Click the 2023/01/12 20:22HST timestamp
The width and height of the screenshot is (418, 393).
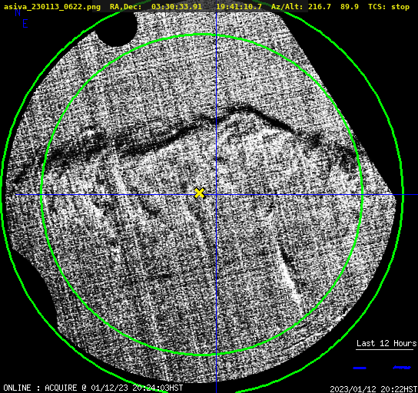pyautogui.click(x=373, y=389)
